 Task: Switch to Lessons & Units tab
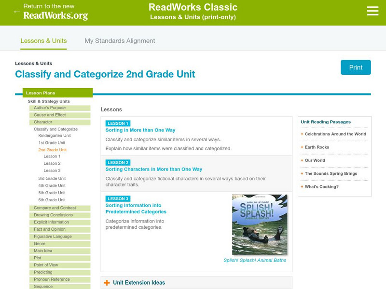tap(43, 41)
